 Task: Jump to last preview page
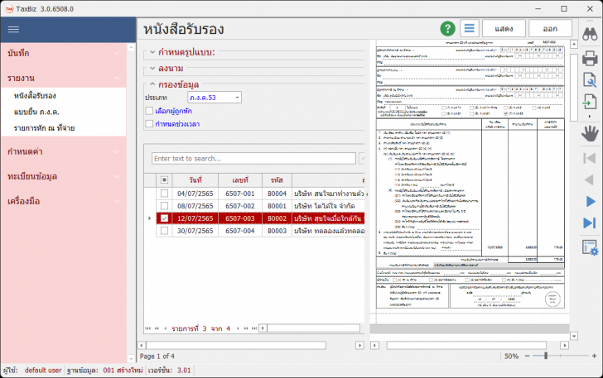coord(590,222)
